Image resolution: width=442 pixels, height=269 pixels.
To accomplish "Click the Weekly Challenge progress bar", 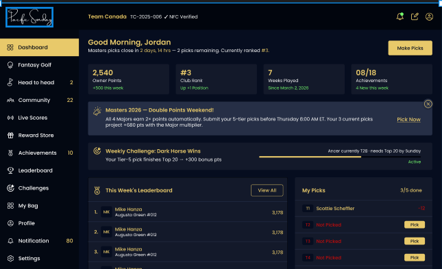I will click(x=340, y=157).
